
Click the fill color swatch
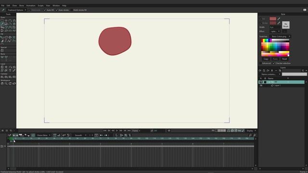pos(273,19)
